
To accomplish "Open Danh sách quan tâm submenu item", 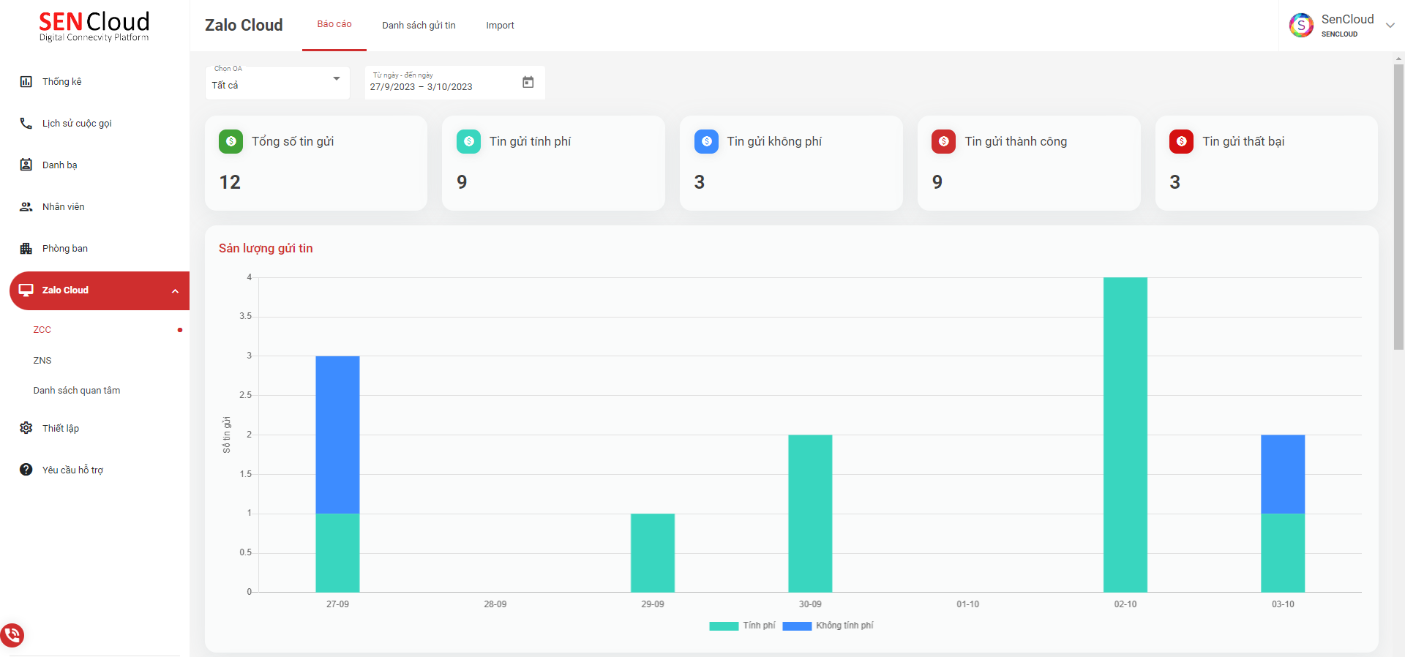I will (x=77, y=391).
